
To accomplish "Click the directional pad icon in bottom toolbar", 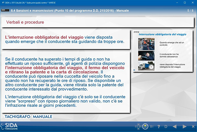I will (x=138, y=126).
